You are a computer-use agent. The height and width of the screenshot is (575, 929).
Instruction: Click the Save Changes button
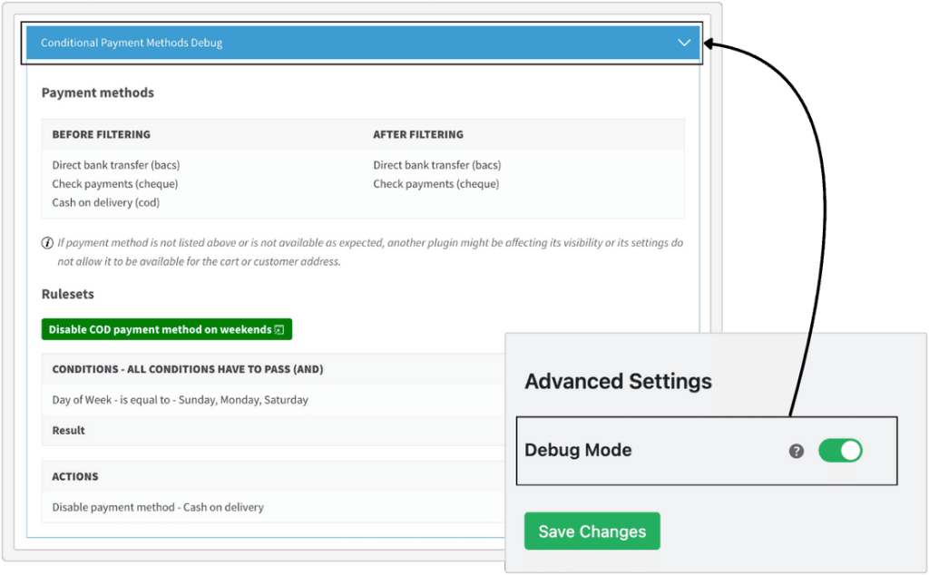(592, 531)
